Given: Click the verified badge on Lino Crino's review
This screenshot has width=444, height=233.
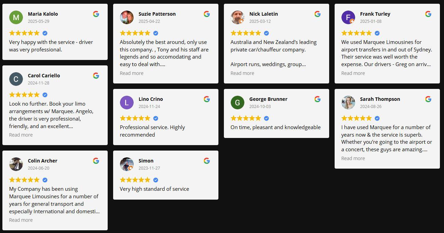Looking at the screenshot, I should [156, 118].
